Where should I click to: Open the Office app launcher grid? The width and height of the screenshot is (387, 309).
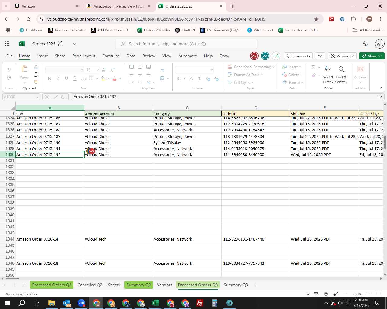click(x=7, y=44)
